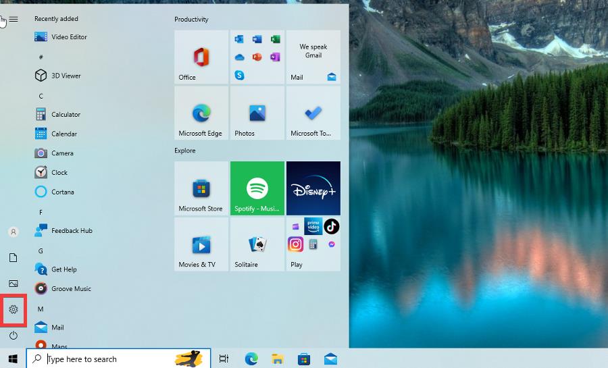Launch Groove Music
This screenshot has height=368, width=608.
tap(63, 288)
